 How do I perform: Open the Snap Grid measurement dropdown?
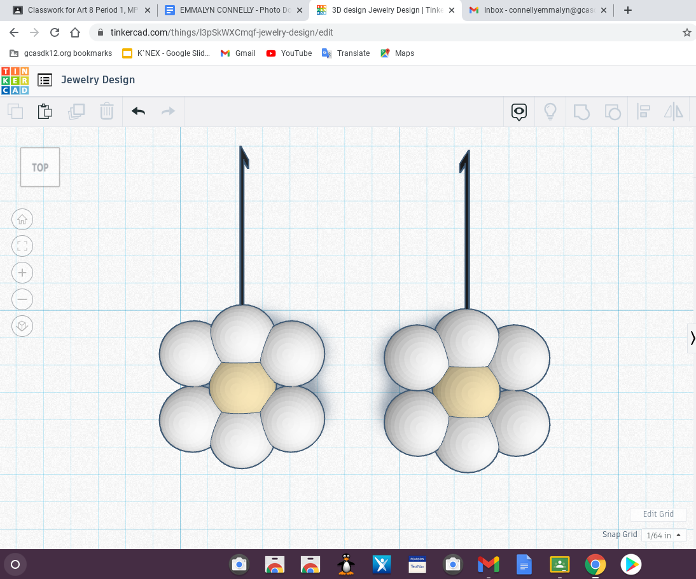point(664,535)
